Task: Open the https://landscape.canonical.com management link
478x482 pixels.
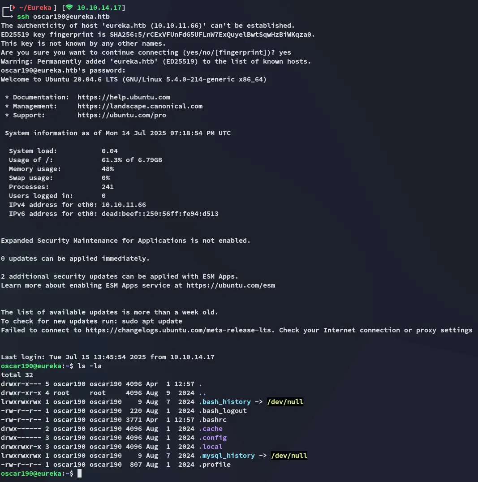Action: pos(140,106)
